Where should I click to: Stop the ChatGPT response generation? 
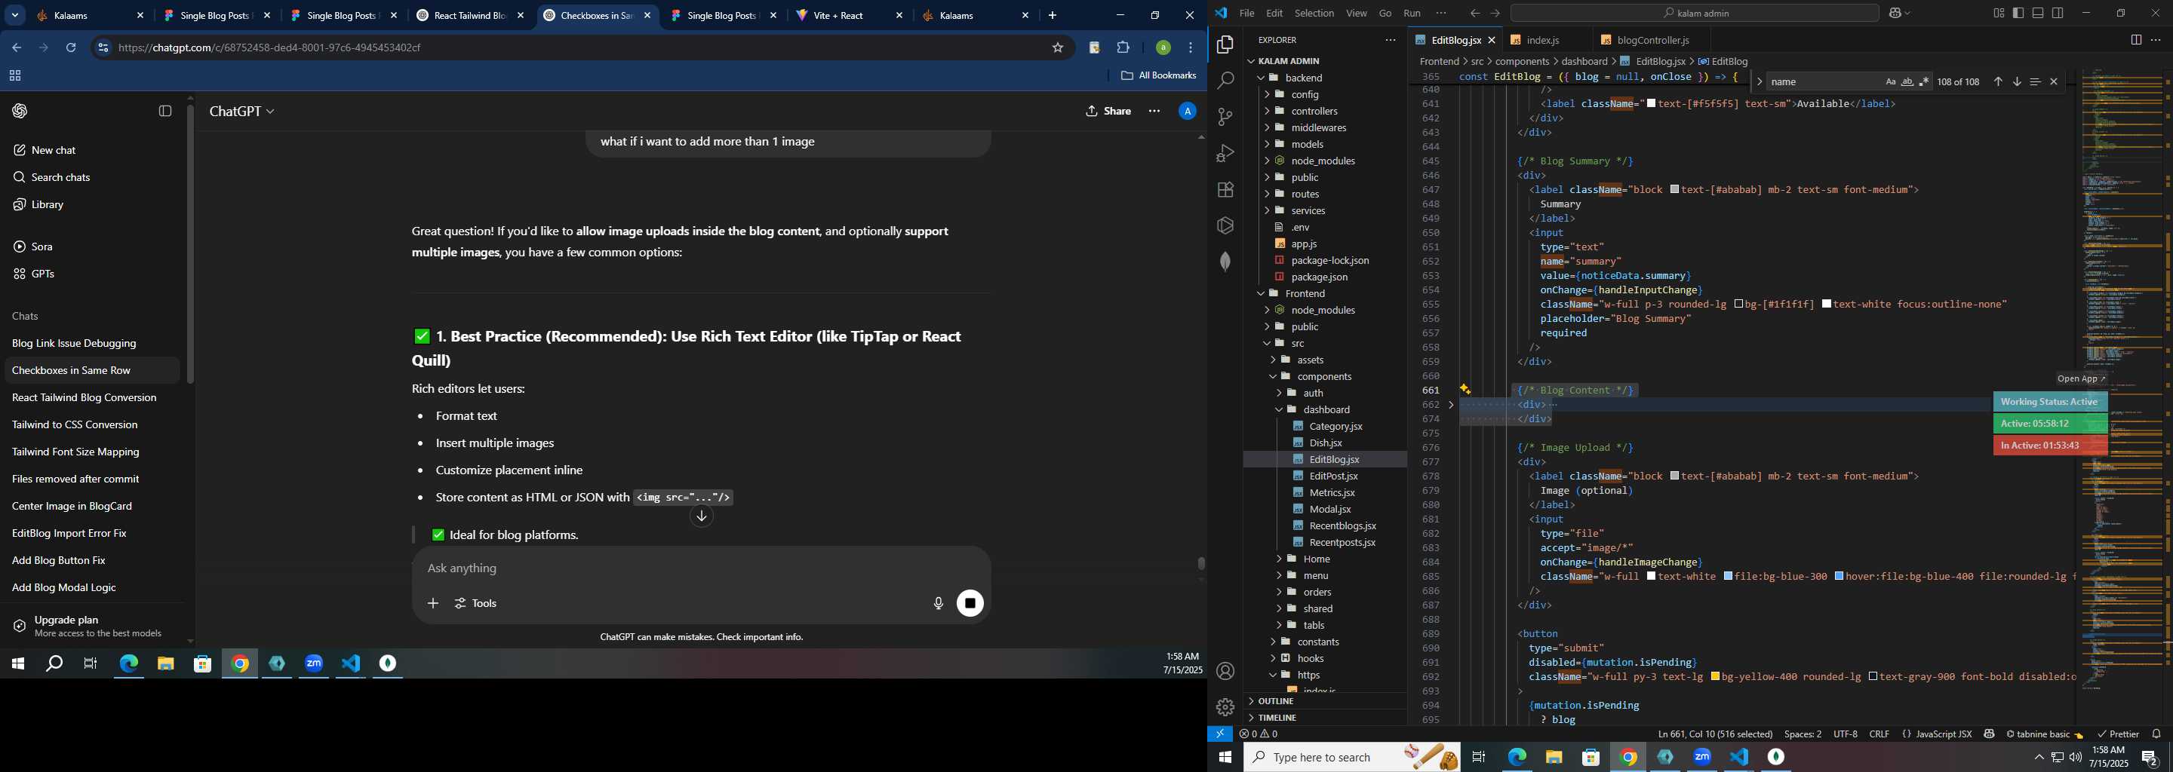point(970,603)
